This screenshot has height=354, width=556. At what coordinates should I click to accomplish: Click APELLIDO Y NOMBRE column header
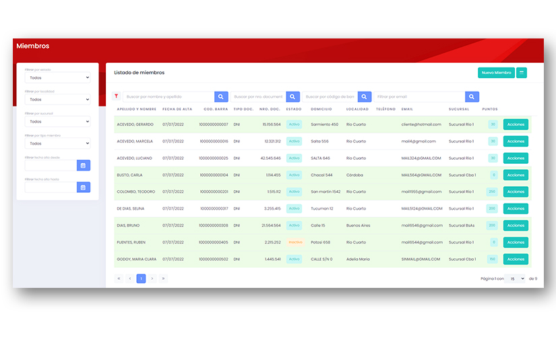(137, 109)
